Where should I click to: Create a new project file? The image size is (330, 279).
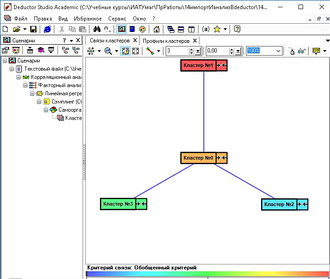pyautogui.click(x=5, y=29)
